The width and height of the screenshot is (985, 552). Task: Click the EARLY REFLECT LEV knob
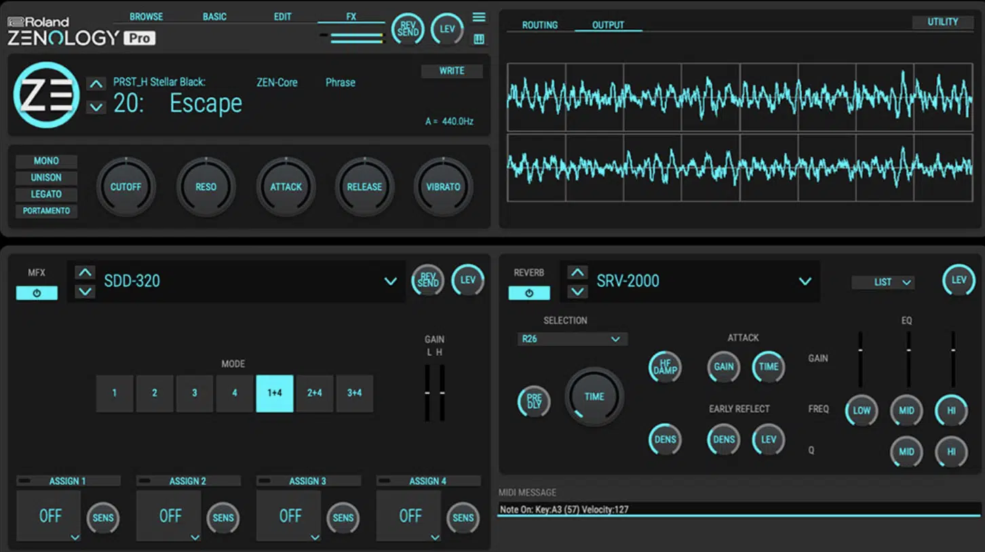coord(769,439)
